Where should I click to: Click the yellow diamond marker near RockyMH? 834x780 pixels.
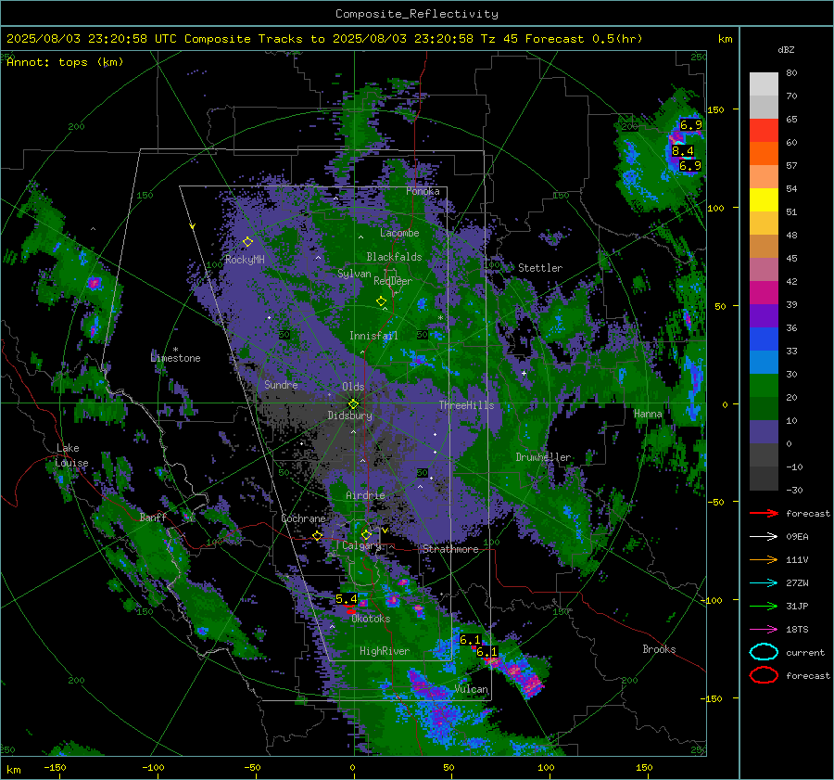pyautogui.click(x=247, y=242)
